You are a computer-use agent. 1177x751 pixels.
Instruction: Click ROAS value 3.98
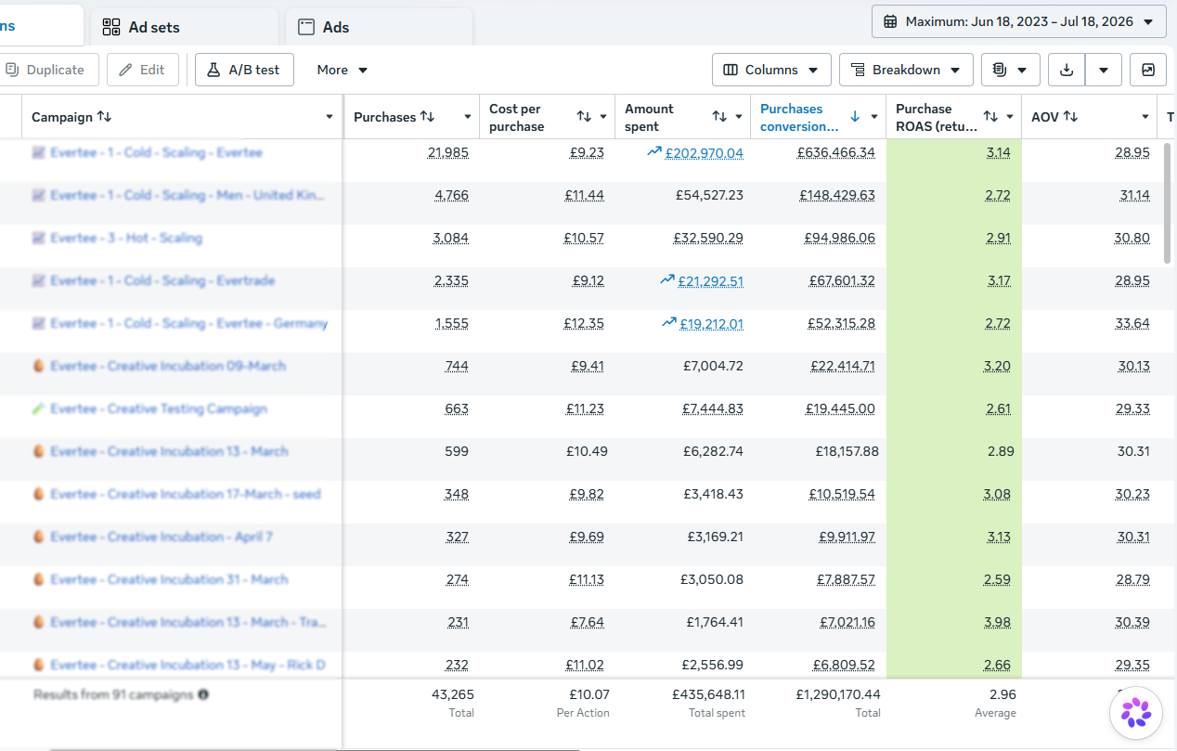(x=997, y=622)
